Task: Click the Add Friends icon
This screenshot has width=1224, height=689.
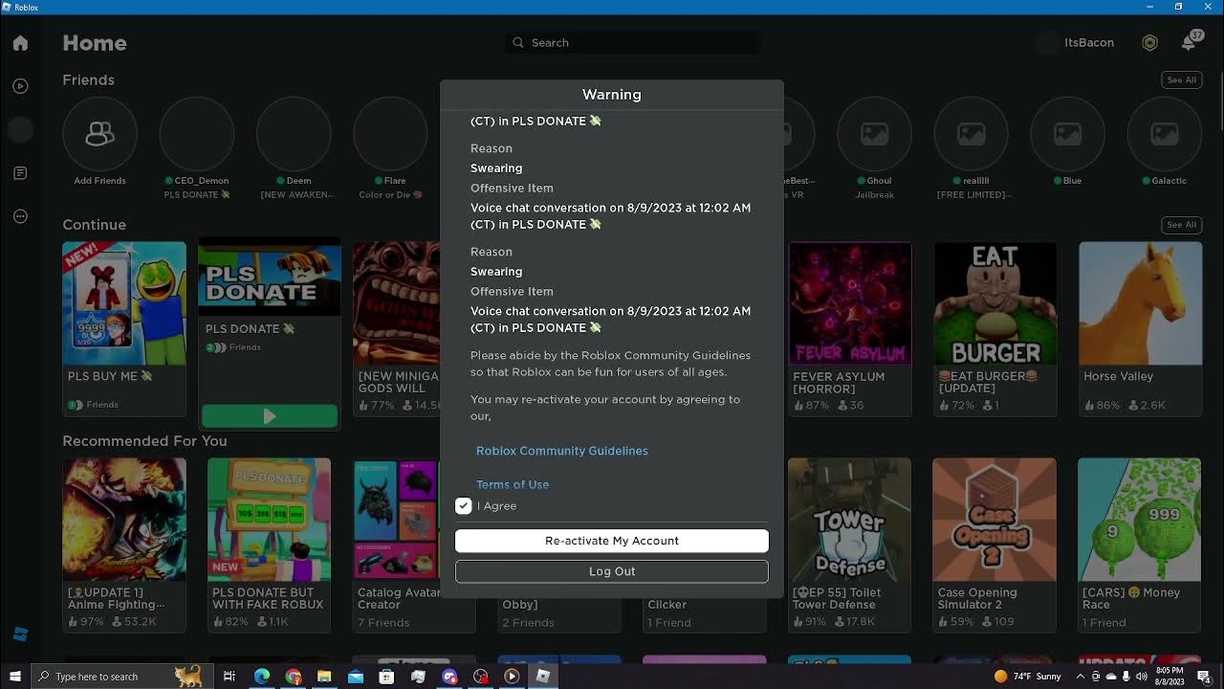Action: click(x=100, y=134)
